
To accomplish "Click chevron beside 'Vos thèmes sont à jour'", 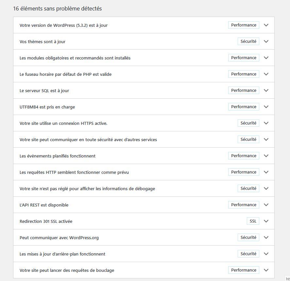I will pos(266,41).
